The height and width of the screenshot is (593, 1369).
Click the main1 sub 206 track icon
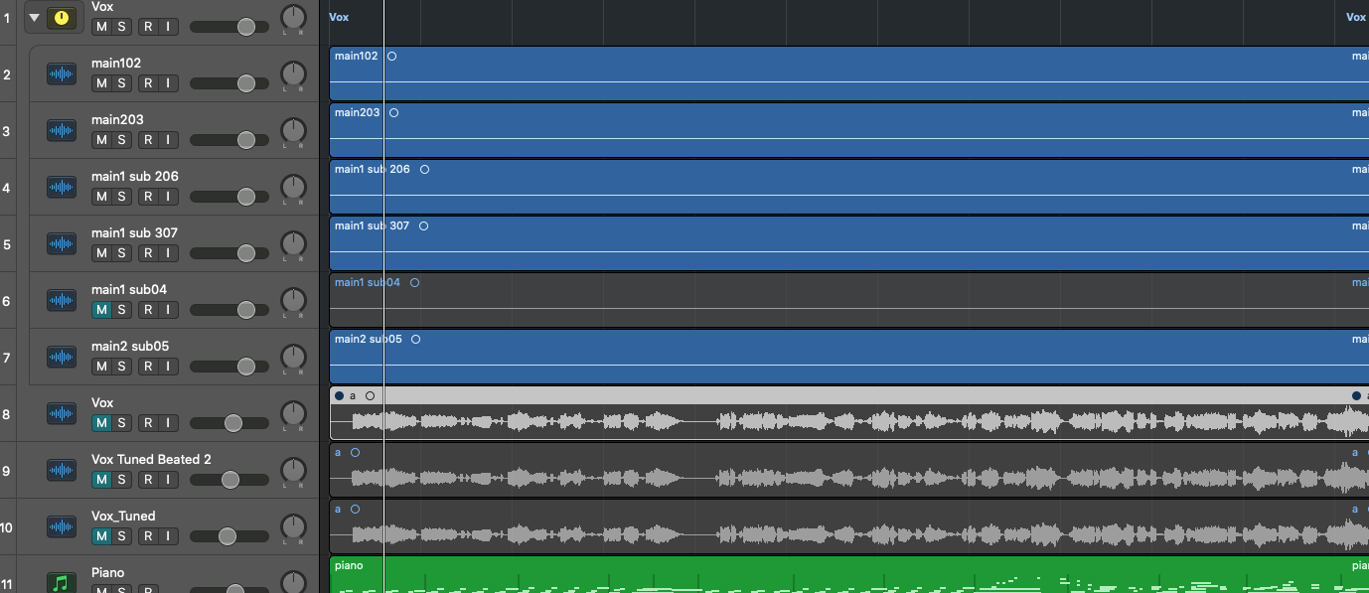click(62, 187)
